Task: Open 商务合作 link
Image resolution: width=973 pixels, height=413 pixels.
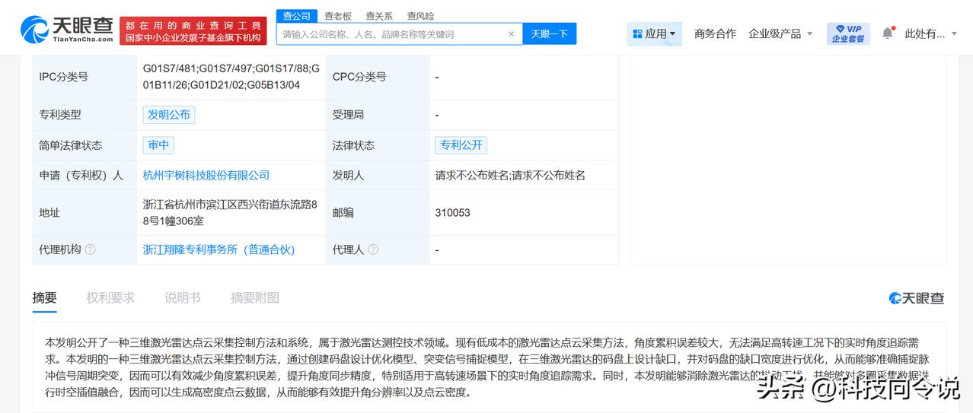Action: (715, 33)
